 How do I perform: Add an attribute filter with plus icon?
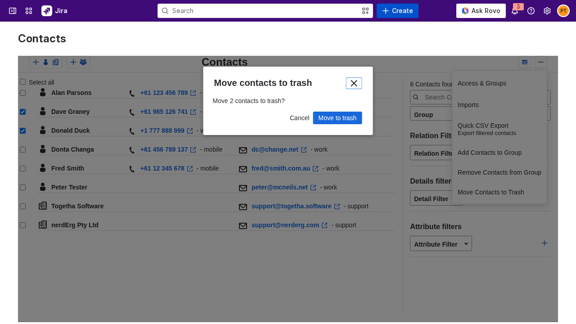tap(544, 243)
